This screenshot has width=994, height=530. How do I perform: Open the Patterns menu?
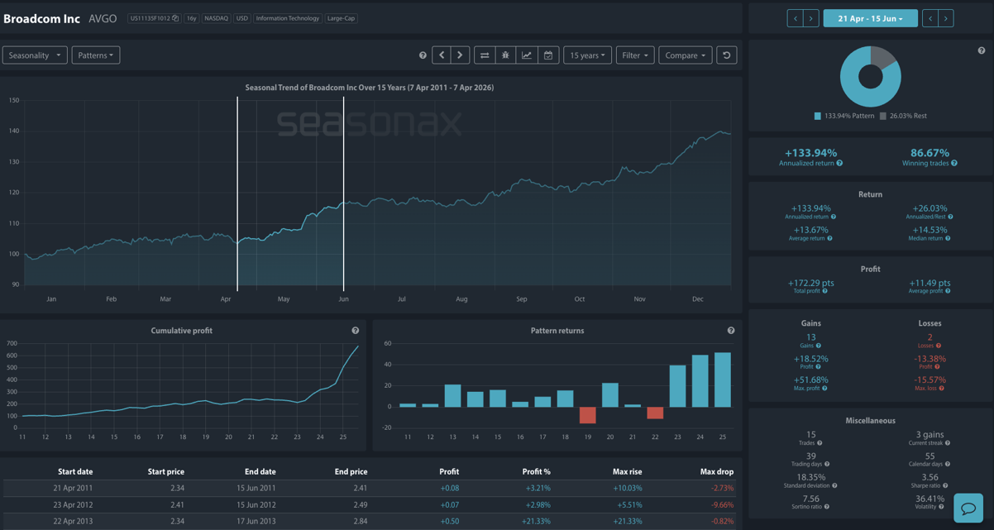[96, 55]
